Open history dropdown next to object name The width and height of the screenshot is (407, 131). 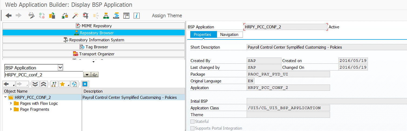tap(87, 75)
